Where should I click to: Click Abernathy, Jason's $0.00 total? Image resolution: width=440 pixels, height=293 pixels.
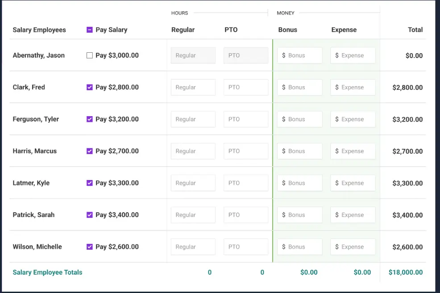tap(414, 56)
